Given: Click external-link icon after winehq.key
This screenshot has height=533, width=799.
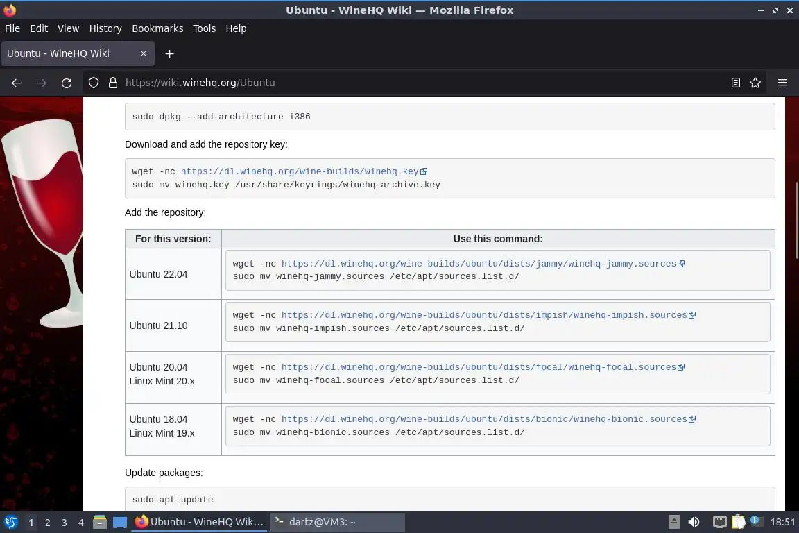Looking at the screenshot, I should click(424, 171).
